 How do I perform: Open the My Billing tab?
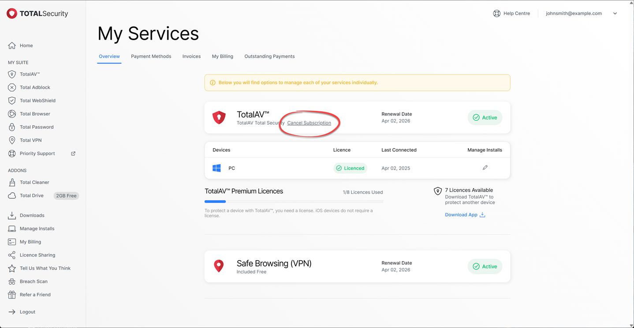tap(222, 56)
